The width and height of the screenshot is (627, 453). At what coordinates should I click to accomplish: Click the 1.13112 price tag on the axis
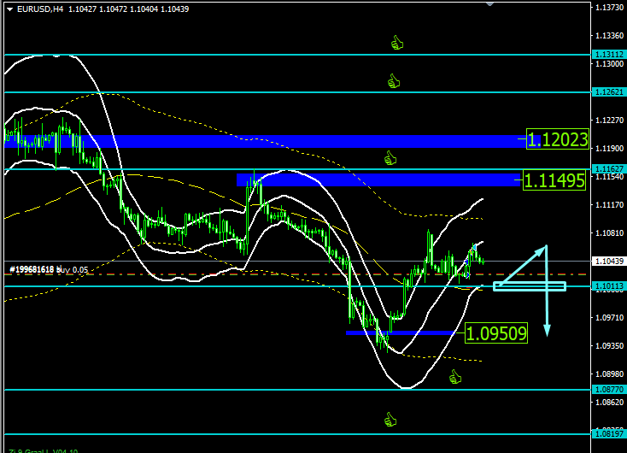[x=608, y=54]
